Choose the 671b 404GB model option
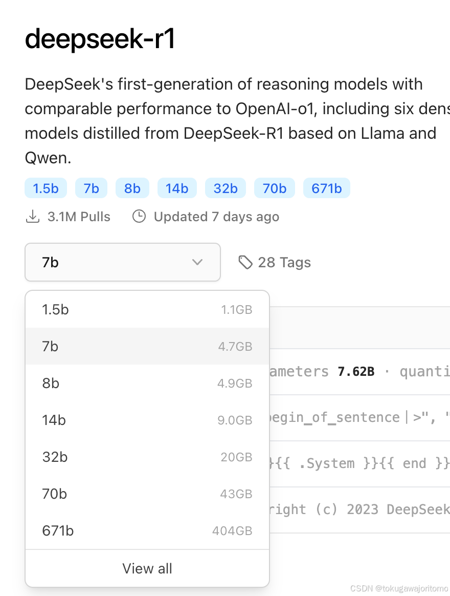This screenshot has width=450, height=596. pos(147,530)
